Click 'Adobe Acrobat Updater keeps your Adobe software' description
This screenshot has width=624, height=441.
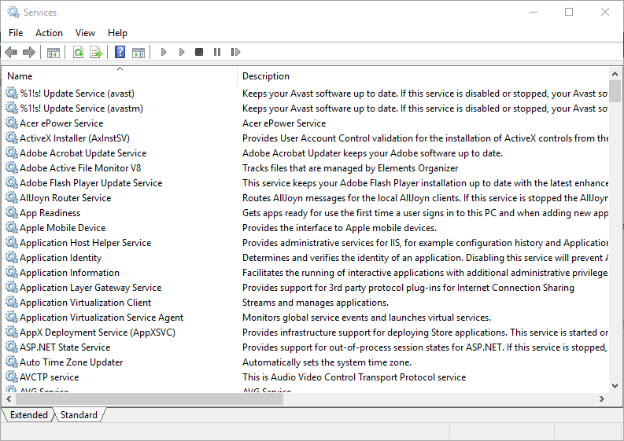click(x=372, y=153)
